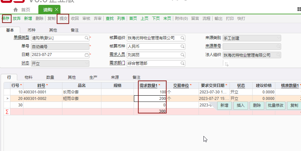Viewport: 301px width, 151px height.
Task: Click the 插入 button to insert row
Action: click(x=241, y=105)
